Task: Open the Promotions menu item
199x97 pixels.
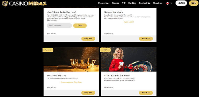Action: click(104, 3)
